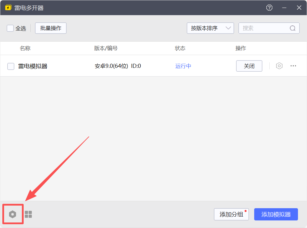Click the 添加分组 button
Viewport: 307px width, 228px height.
tap(231, 215)
